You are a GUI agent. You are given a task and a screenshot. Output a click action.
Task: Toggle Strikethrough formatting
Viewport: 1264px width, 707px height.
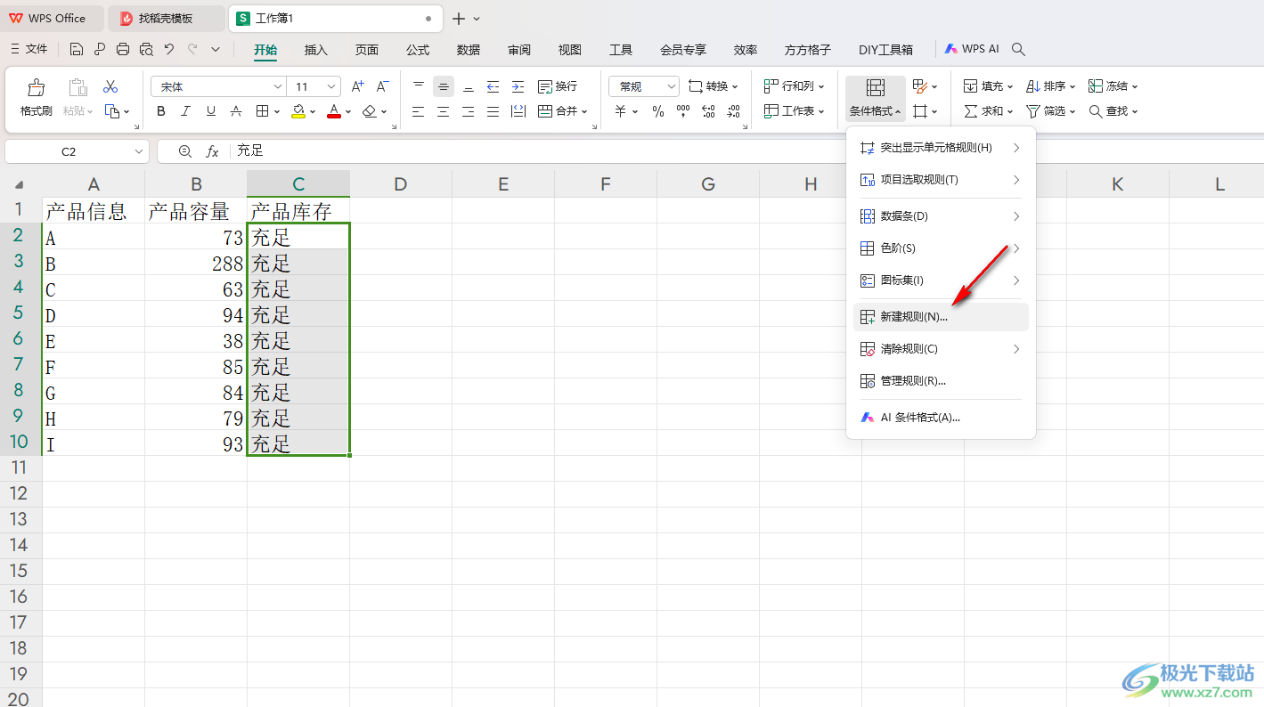click(x=236, y=111)
